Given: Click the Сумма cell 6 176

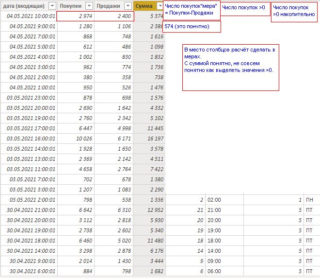Looking at the screenshot, I should 149,251.
